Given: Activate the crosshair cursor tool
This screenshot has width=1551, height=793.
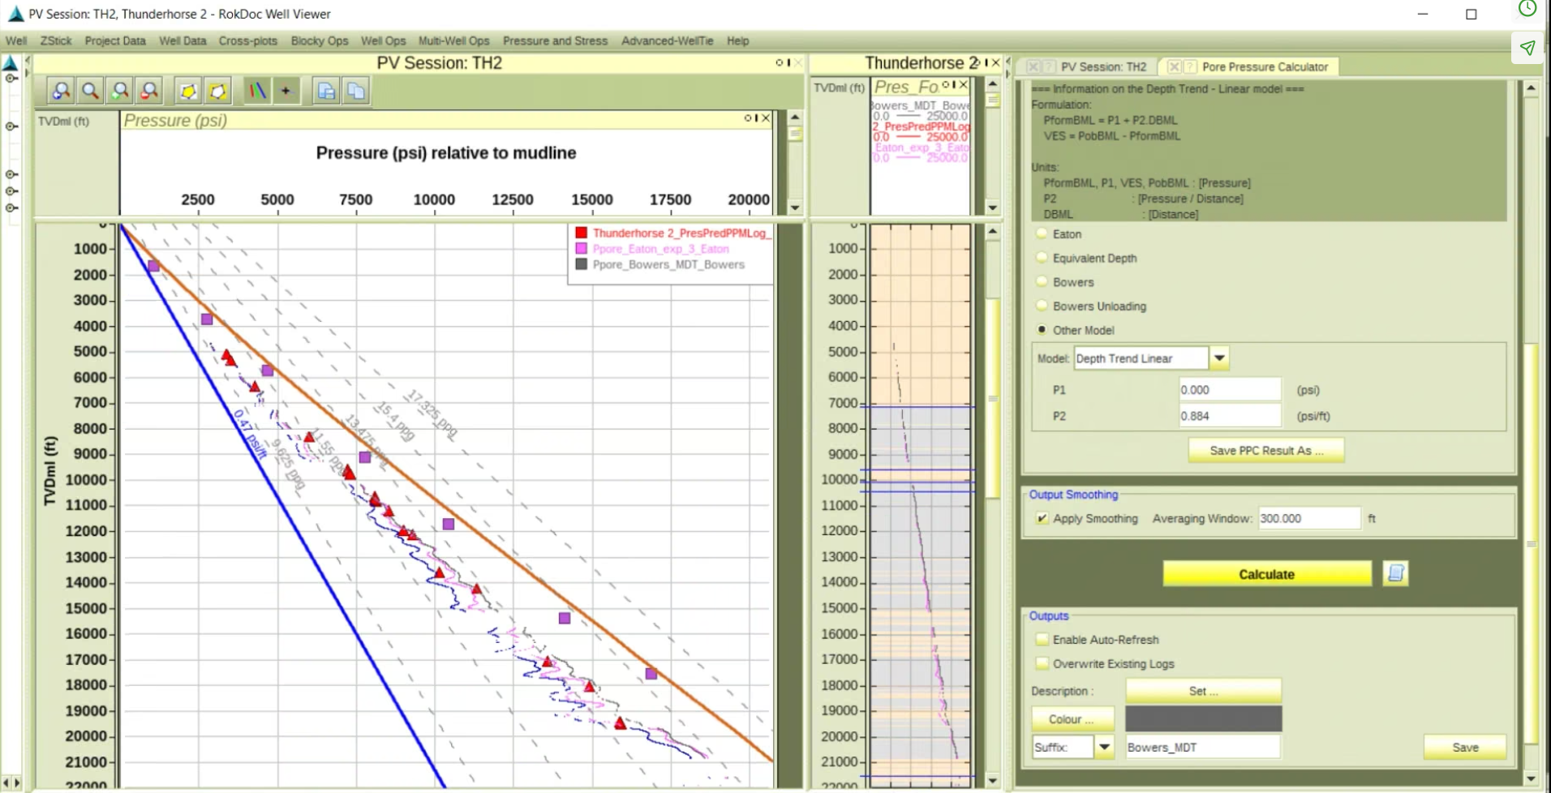Looking at the screenshot, I should pos(286,91).
